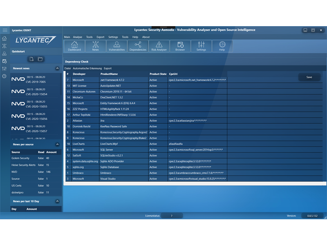Image resolution: width=327 pixels, height=245 pixels.
Task: Click Automatische Erkennung in Dependency Check
Action: (87, 68)
